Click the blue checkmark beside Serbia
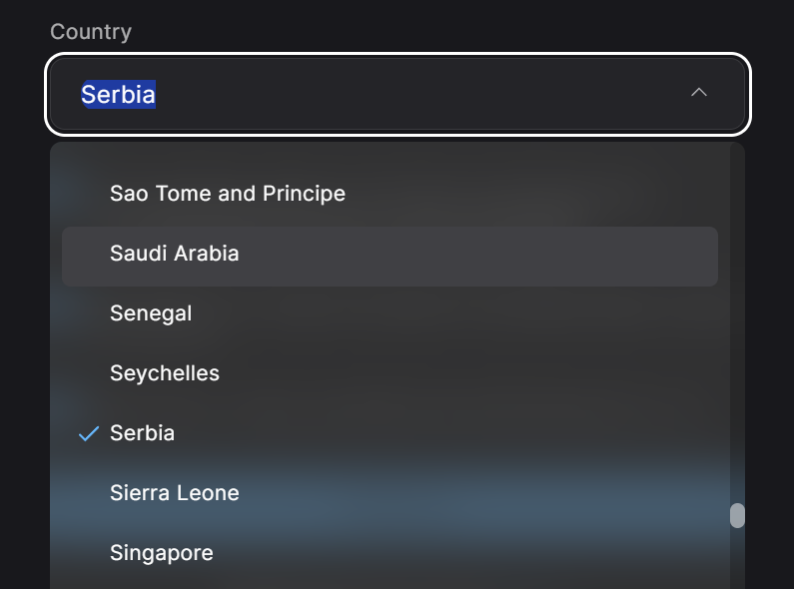 [x=89, y=433]
